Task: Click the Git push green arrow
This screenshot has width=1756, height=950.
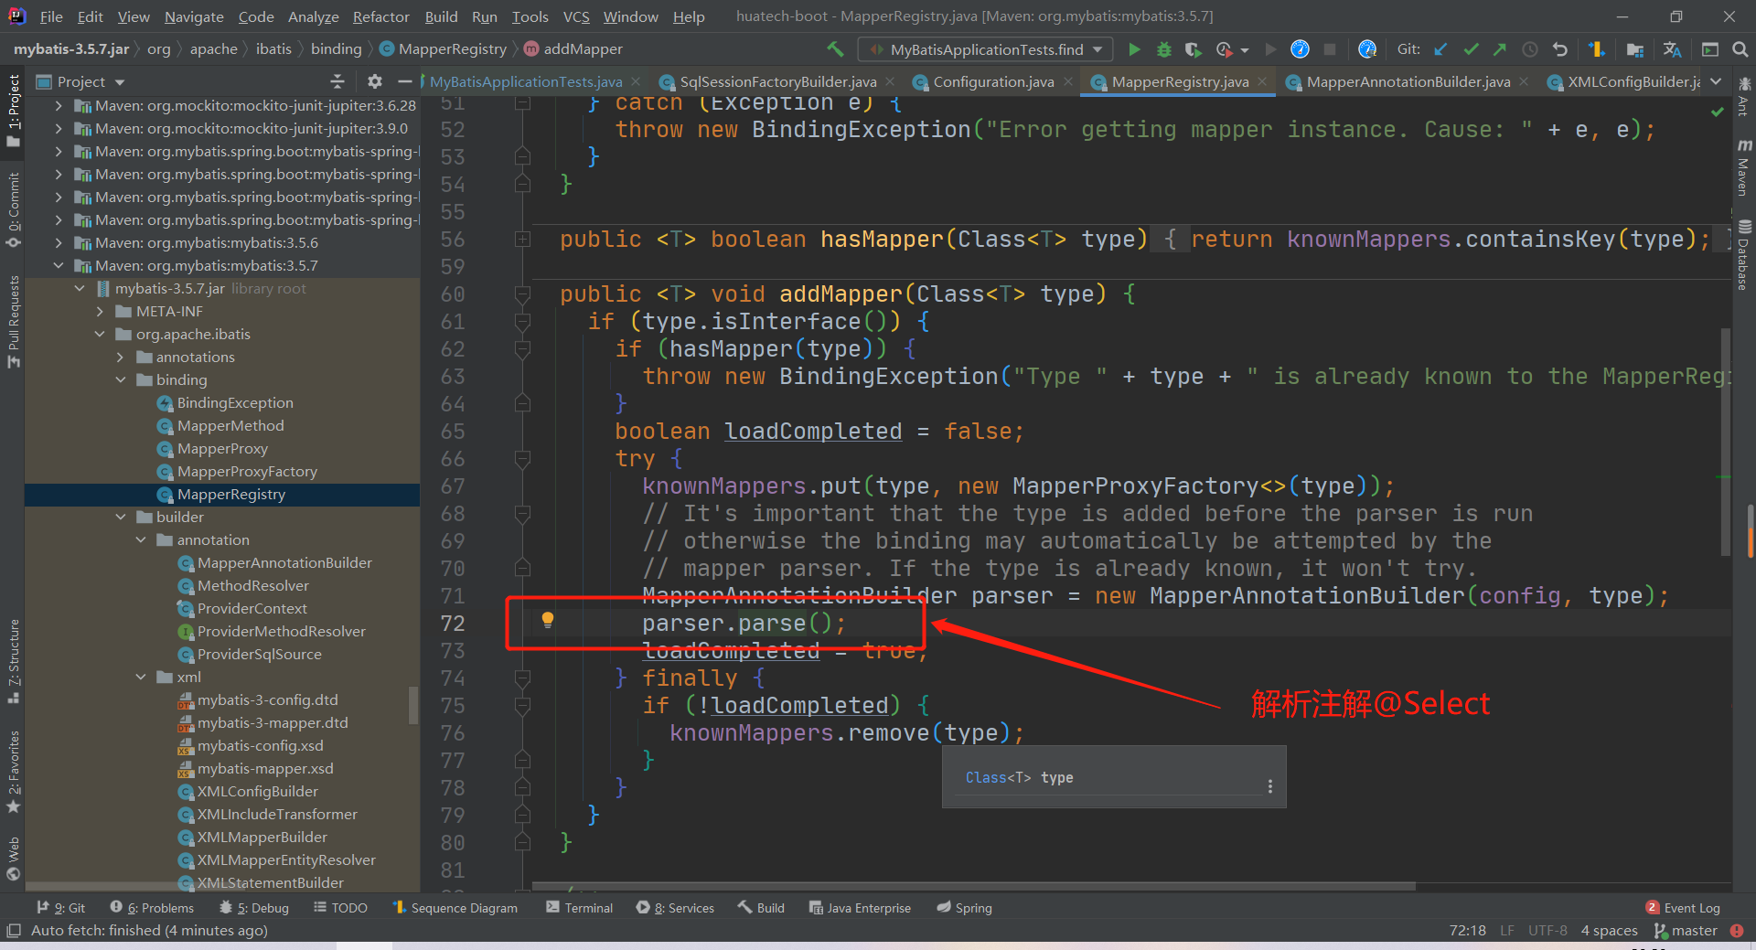Action: (x=1500, y=49)
